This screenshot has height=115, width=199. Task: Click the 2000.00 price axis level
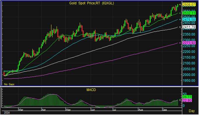click(x=189, y=75)
